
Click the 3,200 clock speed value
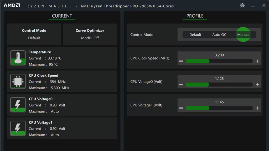pyautogui.click(x=220, y=55)
